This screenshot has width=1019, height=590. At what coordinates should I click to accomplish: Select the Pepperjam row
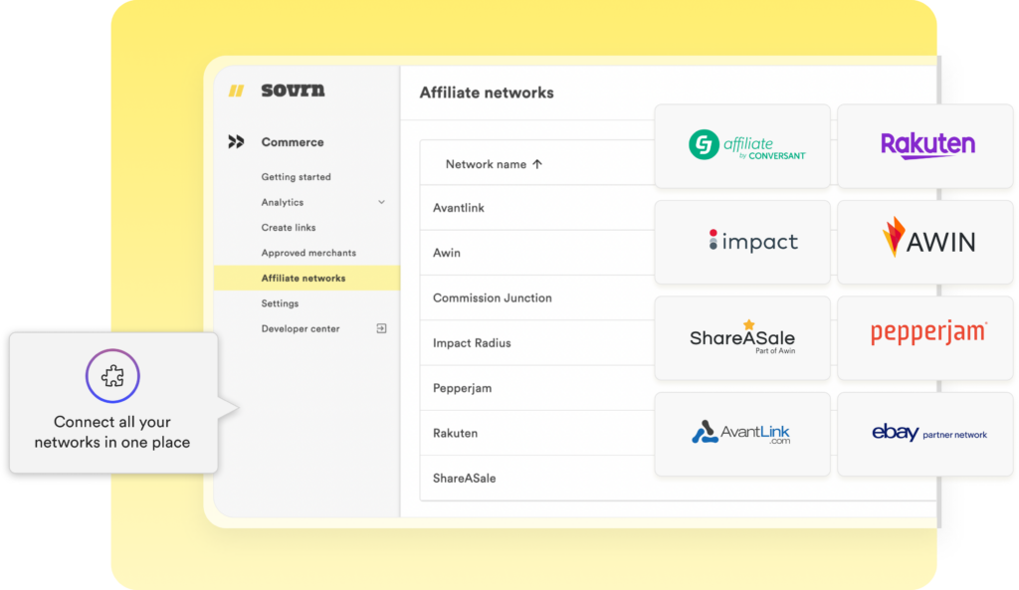(x=537, y=388)
